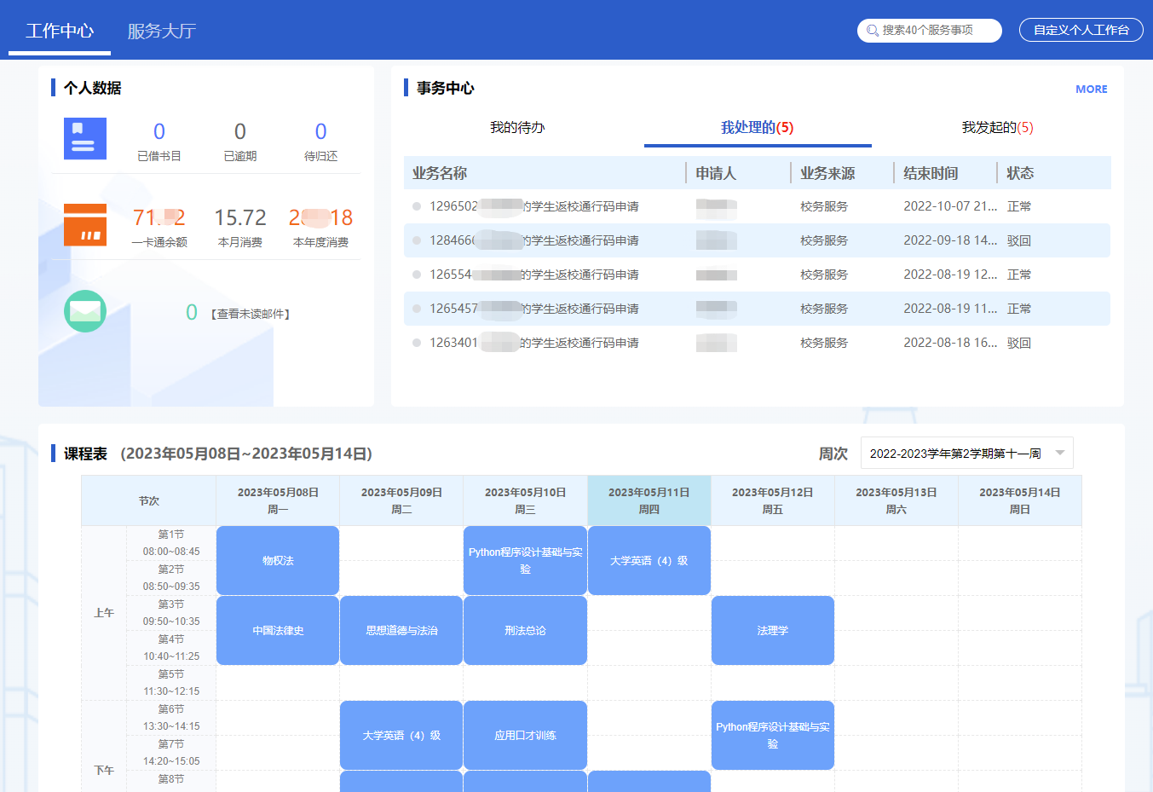Click the 已逾期 count
Viewport: 1153px width, 792px height.
point(240,131)
